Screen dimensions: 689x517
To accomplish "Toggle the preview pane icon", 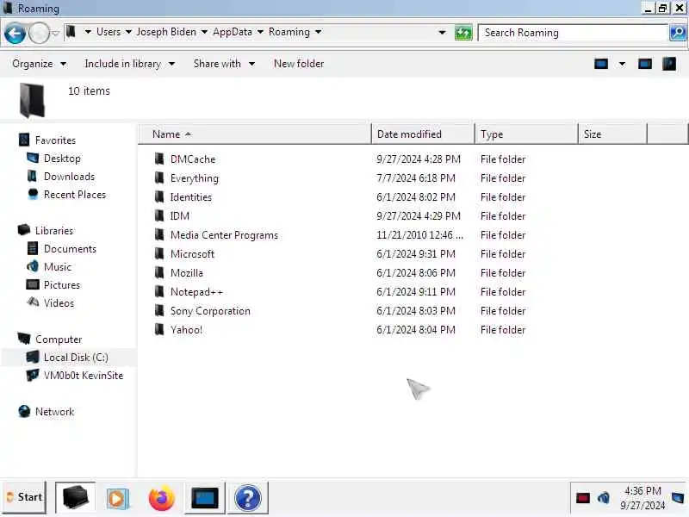I will [x=644, y=64].
